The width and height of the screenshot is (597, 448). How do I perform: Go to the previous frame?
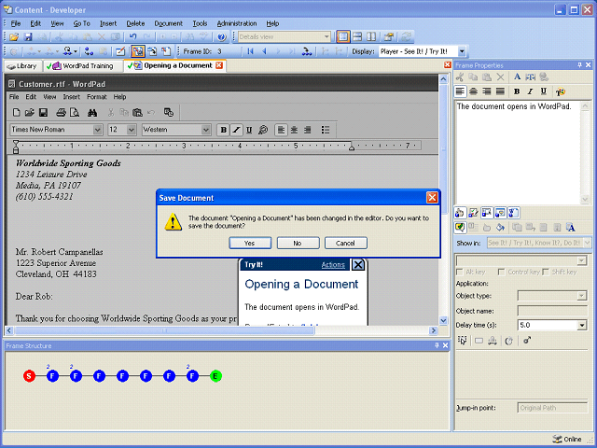264,51
